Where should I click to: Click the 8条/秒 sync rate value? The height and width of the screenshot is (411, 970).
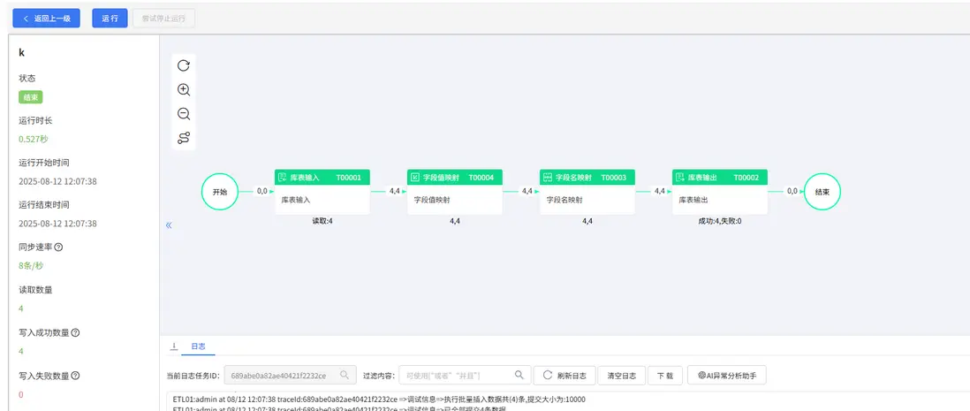click(31, 265)
